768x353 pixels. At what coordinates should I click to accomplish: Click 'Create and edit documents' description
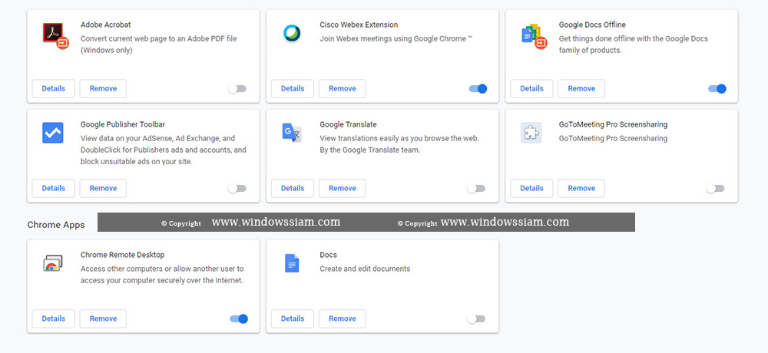click(365, 269)
